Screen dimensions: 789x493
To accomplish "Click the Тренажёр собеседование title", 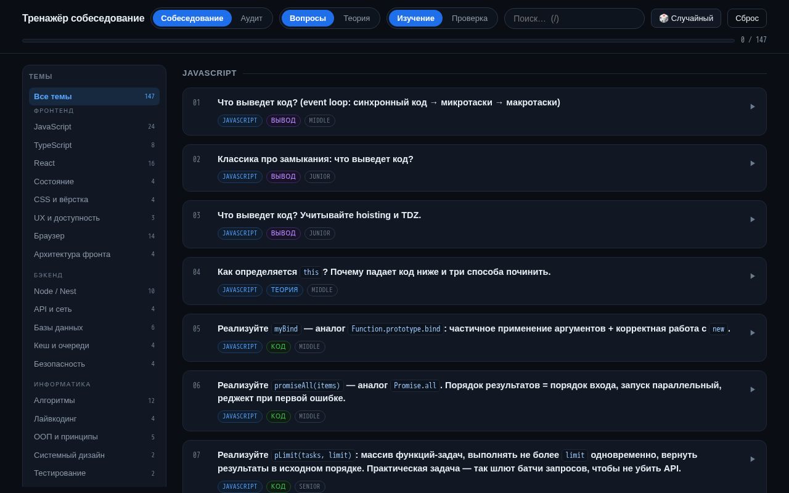I will [x=83, y=18].
